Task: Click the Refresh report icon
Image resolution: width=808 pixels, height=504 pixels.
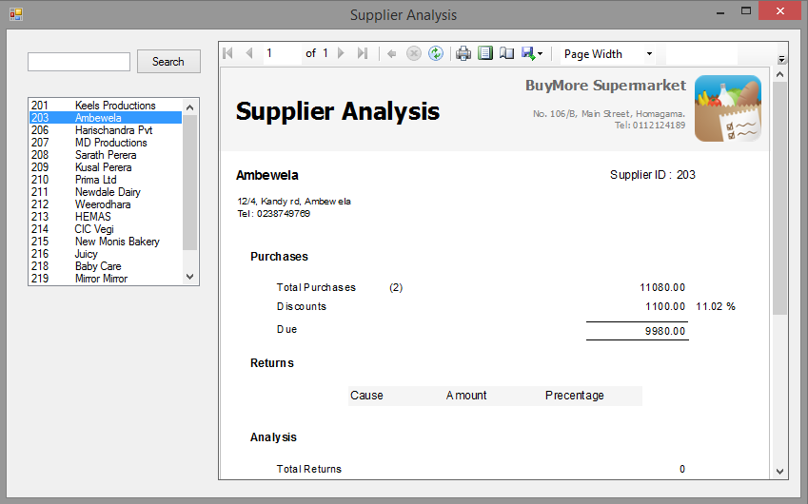Action: 436,54
